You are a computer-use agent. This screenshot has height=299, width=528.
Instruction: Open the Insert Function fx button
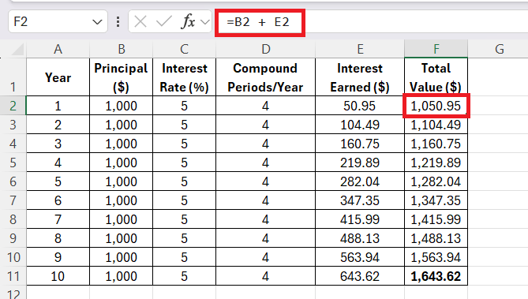[x=189, y=22]
